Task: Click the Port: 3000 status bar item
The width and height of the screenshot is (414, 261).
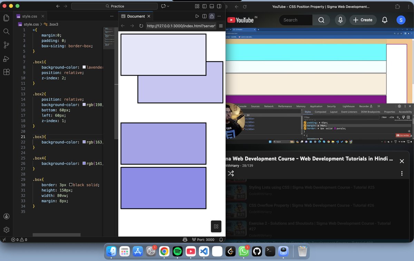Action: pos(203,240)
